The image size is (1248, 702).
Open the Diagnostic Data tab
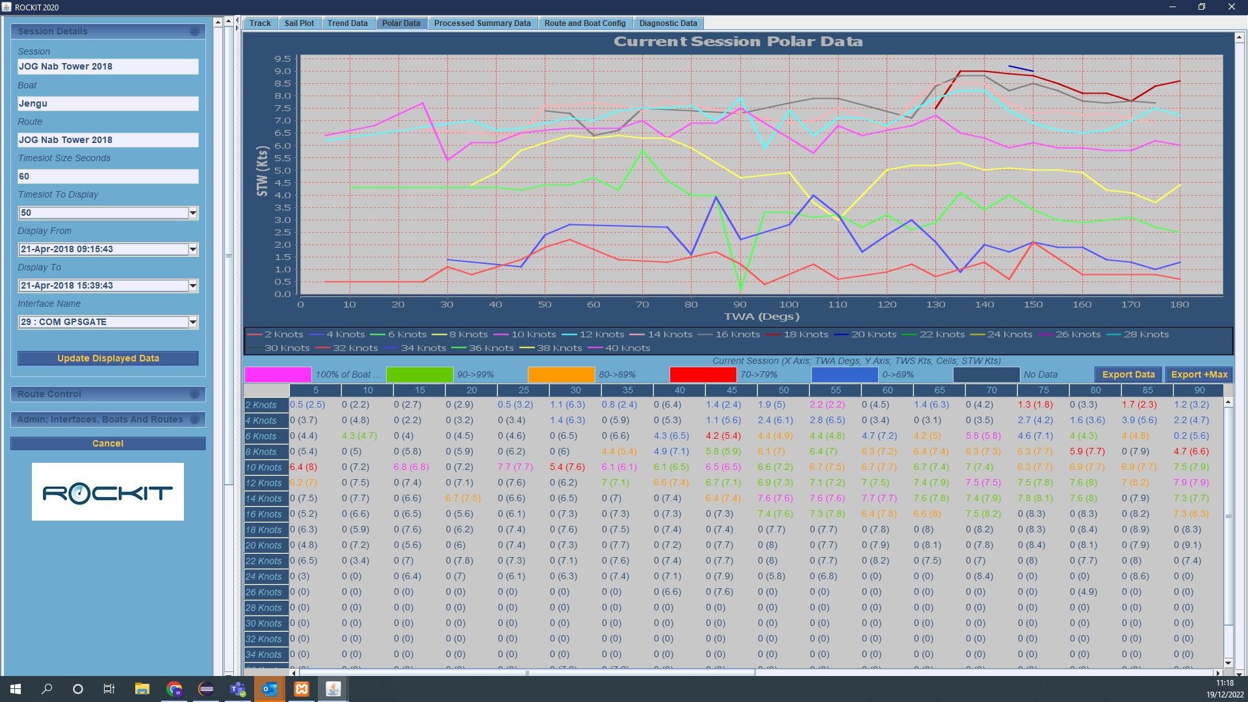point(668,23)
